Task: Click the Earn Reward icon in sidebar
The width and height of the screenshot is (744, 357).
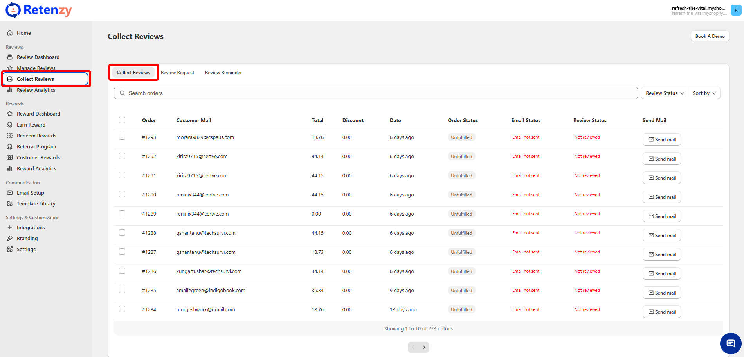Action: [10, 125]
